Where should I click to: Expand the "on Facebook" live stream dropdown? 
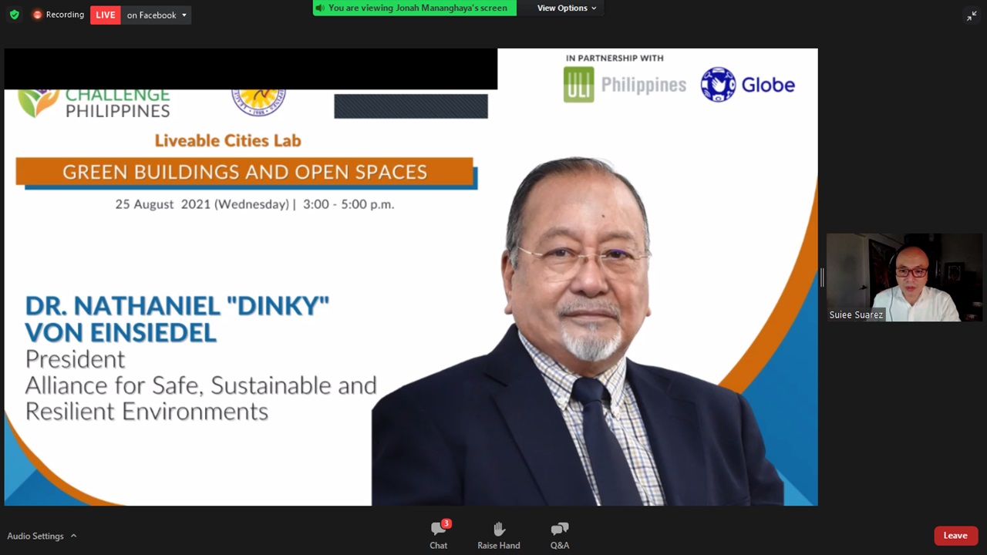point(157,15)
